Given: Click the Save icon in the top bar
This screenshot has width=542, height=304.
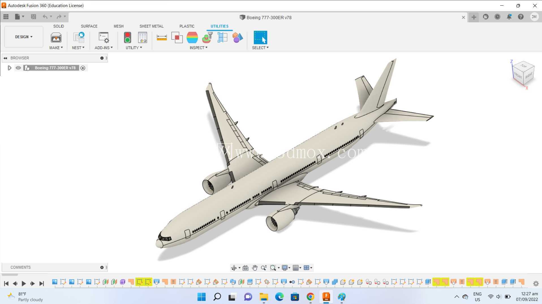Looking at the screenshot, I should pos(33,17).
